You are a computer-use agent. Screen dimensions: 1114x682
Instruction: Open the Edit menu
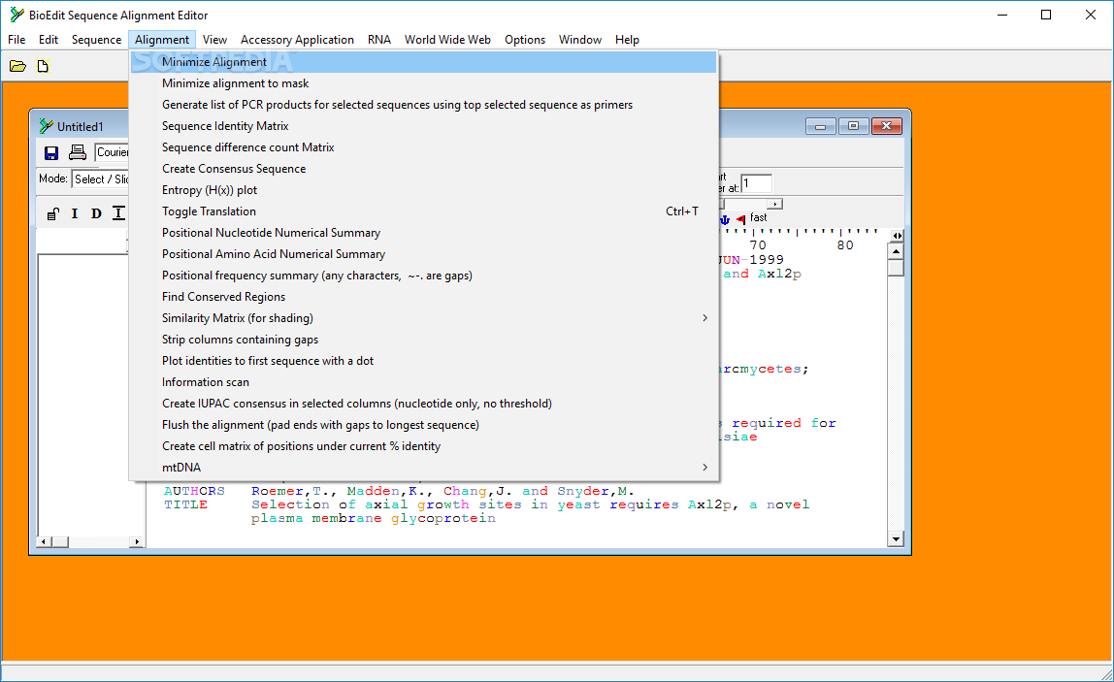click(49, 40)
